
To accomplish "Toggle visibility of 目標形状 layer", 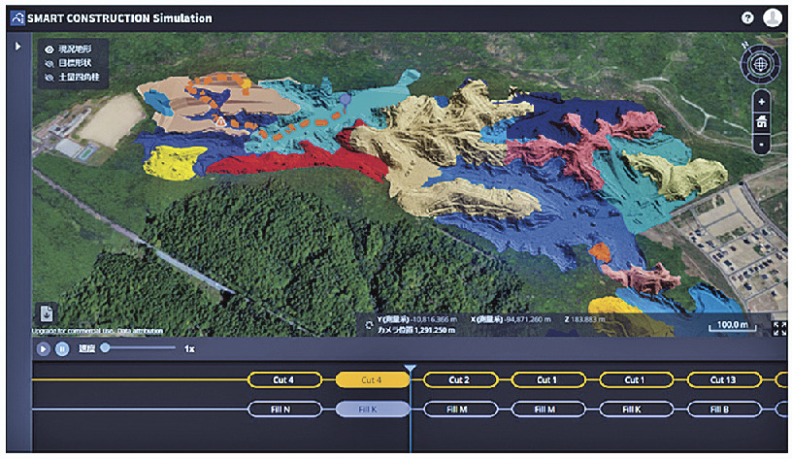I will (x=49, y=64).
